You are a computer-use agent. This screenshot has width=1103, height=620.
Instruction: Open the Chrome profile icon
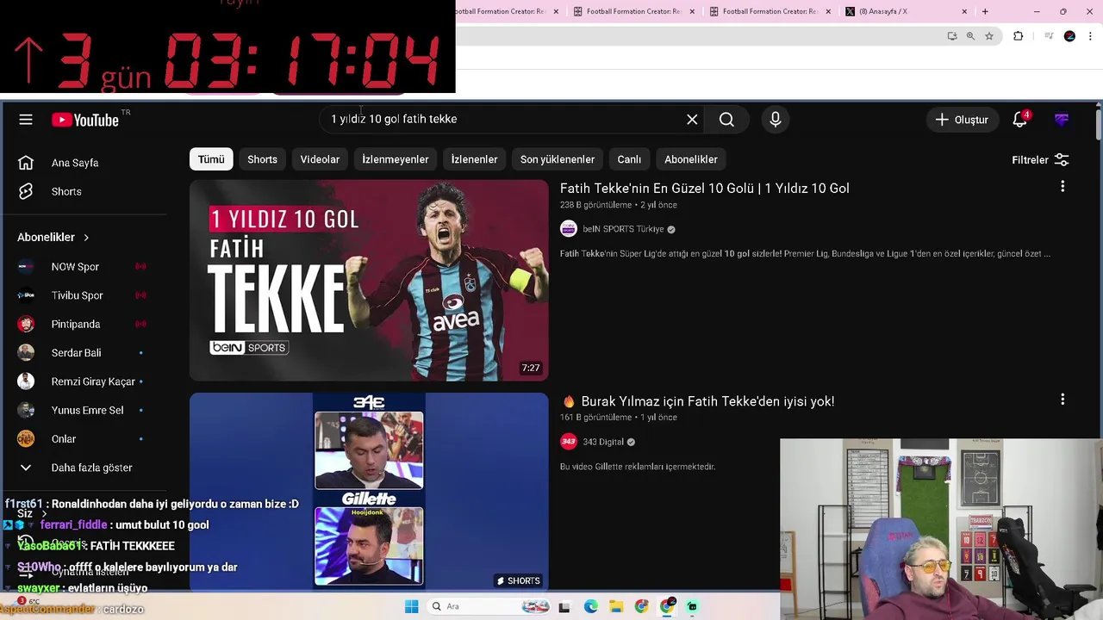click(x=1069, y=36)
